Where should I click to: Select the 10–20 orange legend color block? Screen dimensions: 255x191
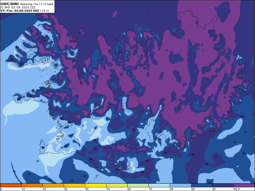tap(32, 185)
